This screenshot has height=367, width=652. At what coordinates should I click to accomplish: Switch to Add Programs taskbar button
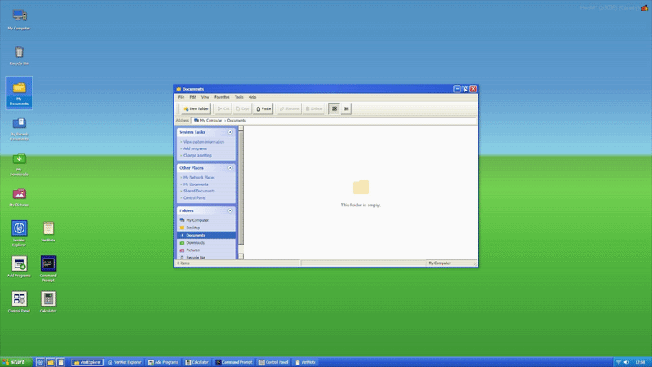tap(164, 362)
